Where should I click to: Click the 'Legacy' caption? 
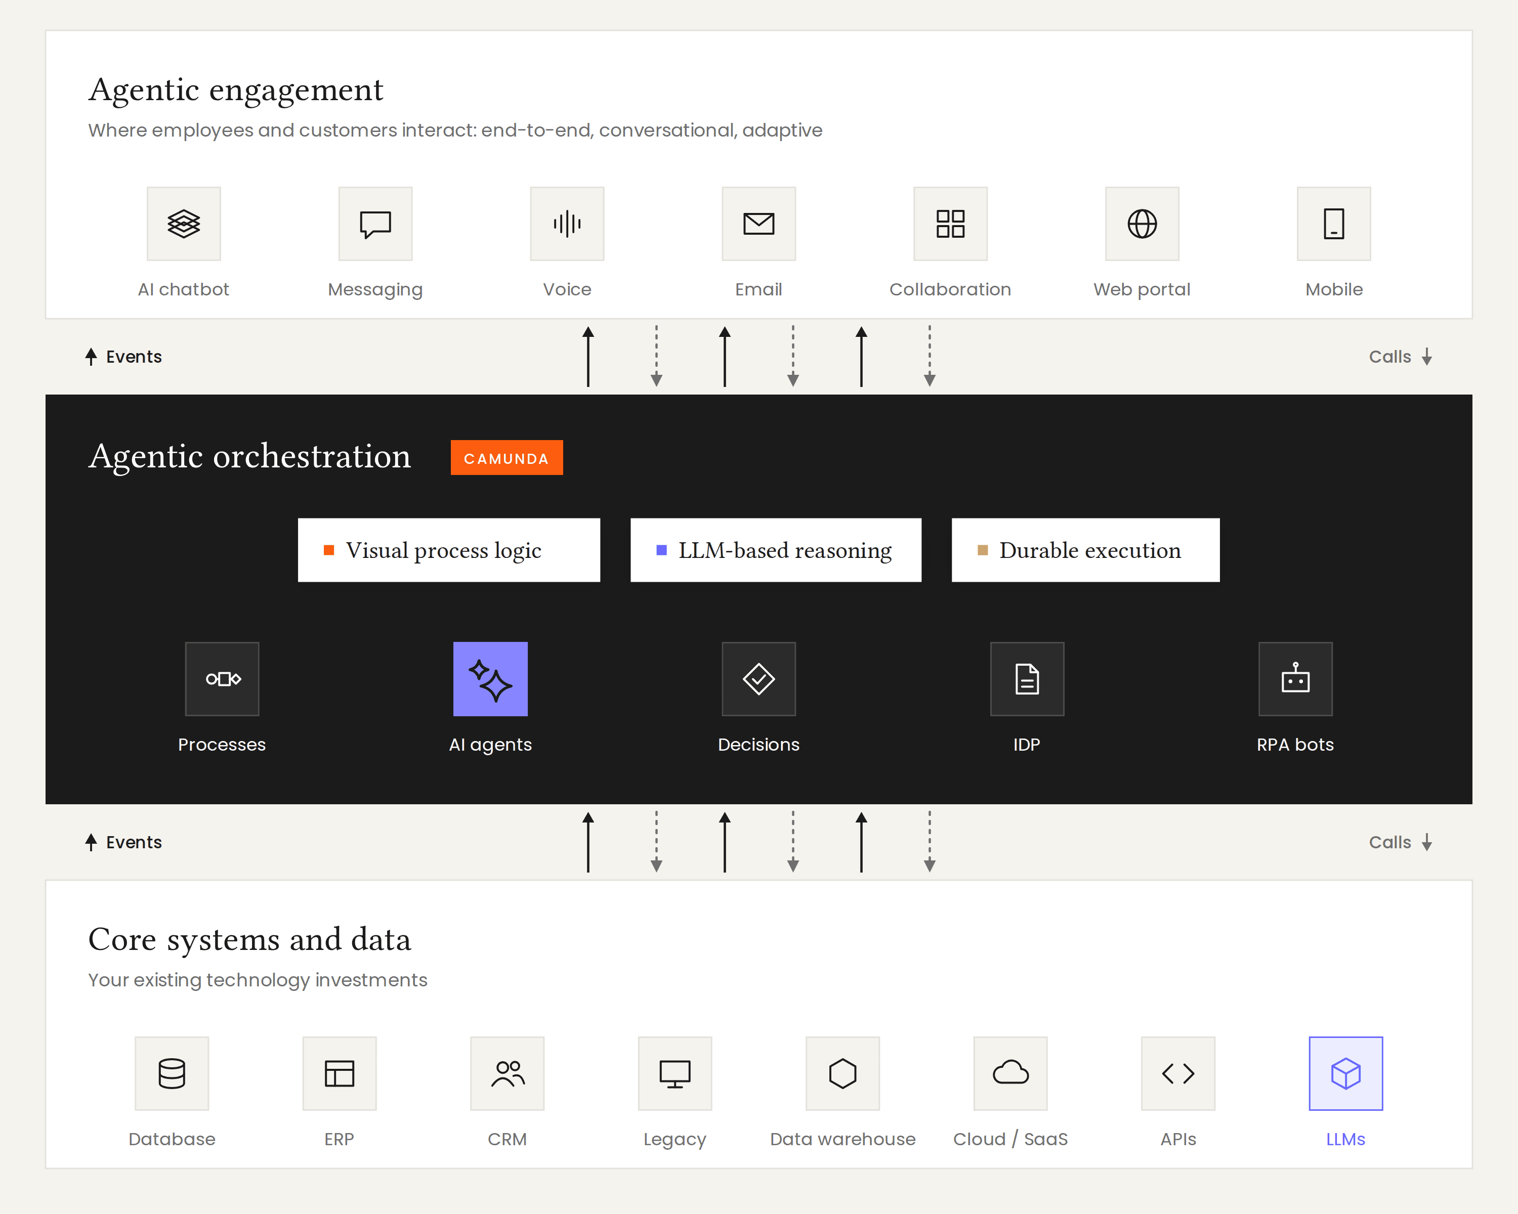674,1140
